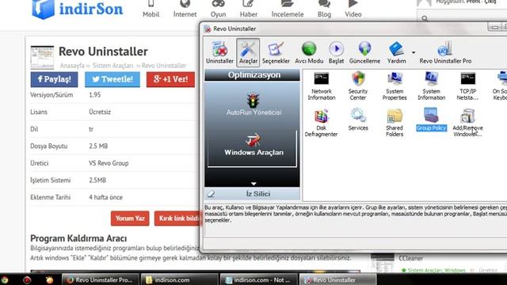Switch to indirson.com Notepad taskbar window
This screenshot has height=285, width=507.
(259, 279)
